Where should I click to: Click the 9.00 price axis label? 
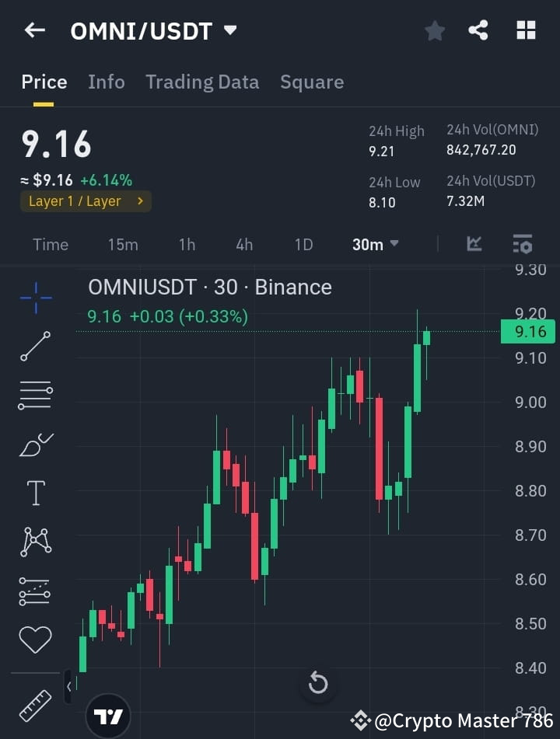point(530,402)
